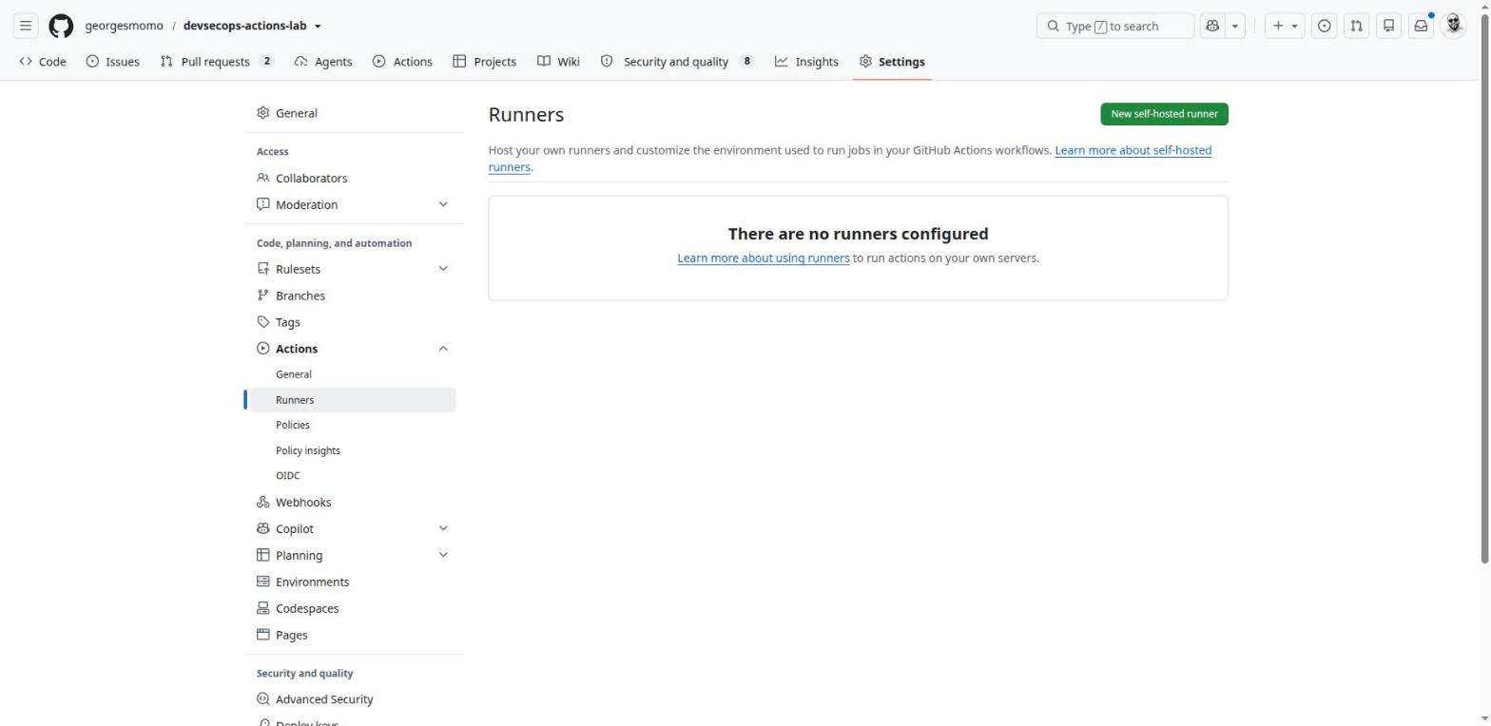Open the Projects tab

485,62
